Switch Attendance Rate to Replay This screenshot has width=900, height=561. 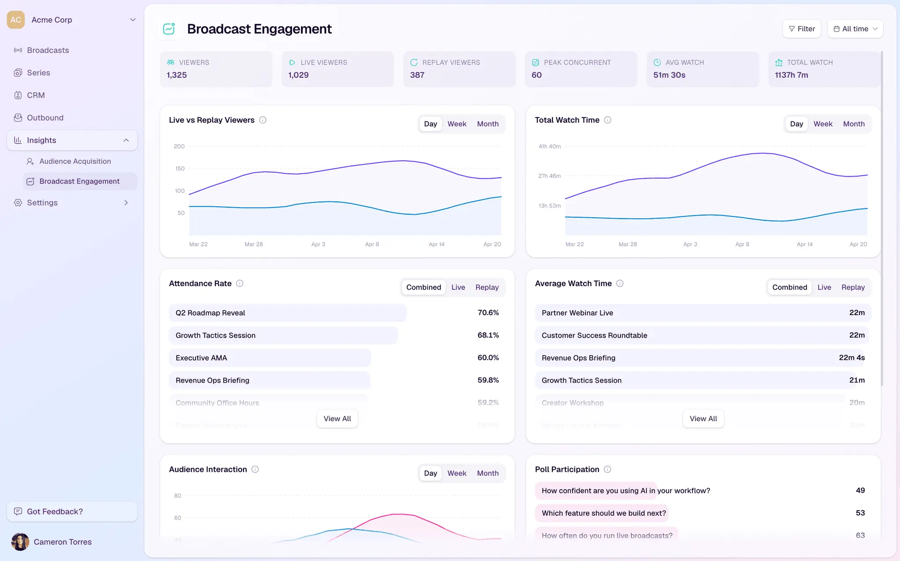tap(487, 287)
